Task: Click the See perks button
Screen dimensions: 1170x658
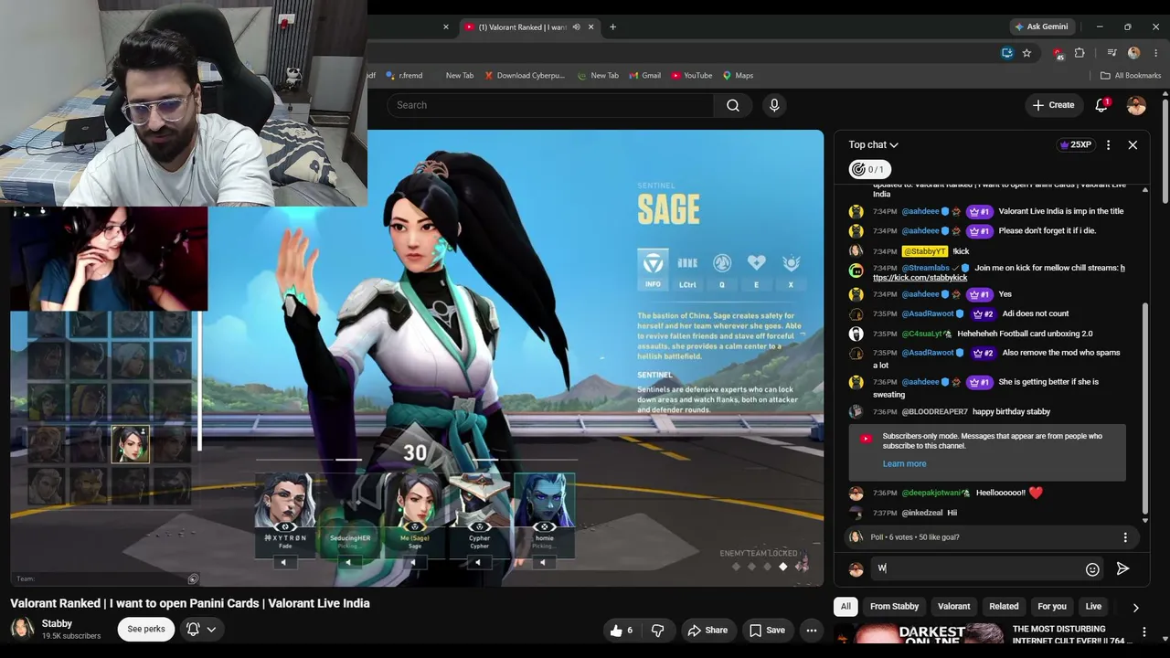Action: click(146, 629)
